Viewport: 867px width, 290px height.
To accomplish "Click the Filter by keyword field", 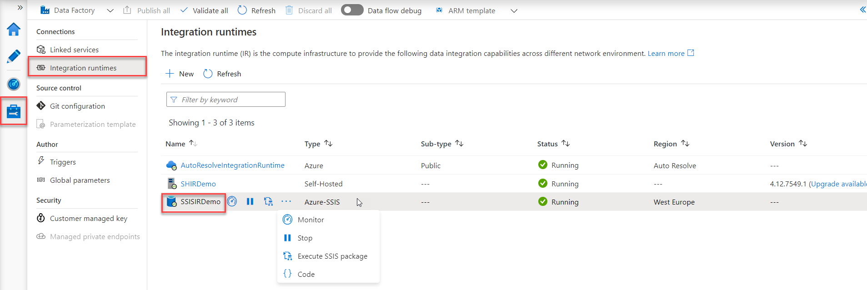I will click(226, 100).
